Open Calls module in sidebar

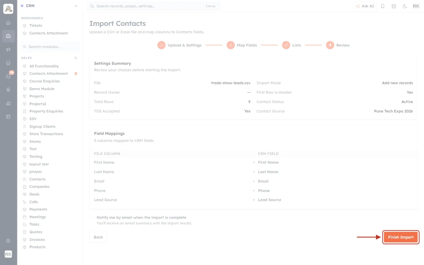pos(34,202)
